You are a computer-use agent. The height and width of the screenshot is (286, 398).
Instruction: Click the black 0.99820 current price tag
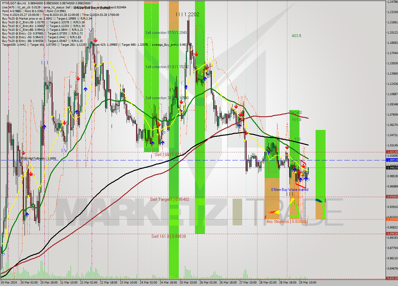point(392,168)
